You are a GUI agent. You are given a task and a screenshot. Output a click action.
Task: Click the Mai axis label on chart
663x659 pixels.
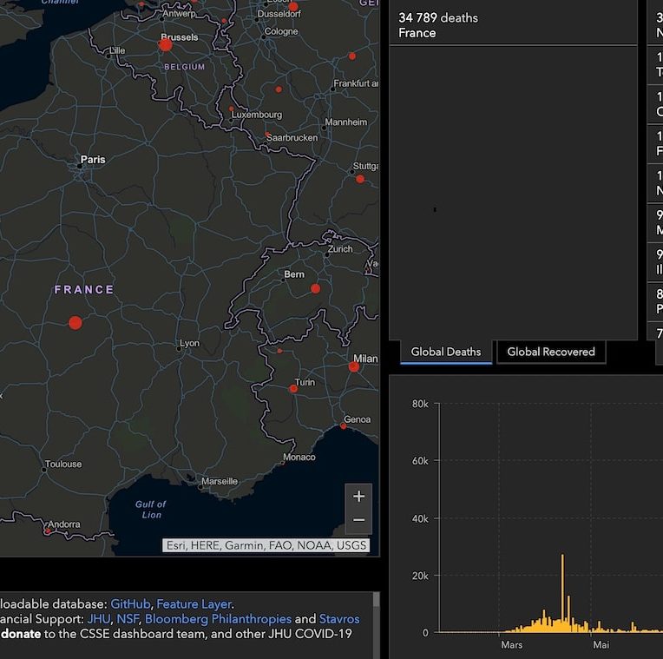point(601,645)
